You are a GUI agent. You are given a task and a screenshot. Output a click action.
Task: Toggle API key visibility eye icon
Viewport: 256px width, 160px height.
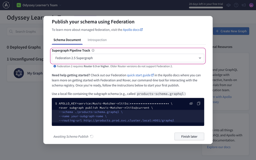191,103
